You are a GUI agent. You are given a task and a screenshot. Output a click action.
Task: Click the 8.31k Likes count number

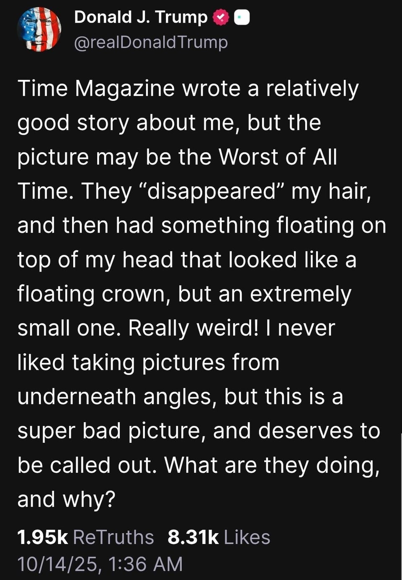(193, 537)
